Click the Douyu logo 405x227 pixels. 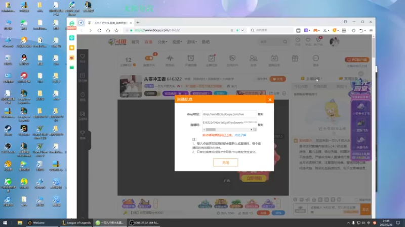pos(117,42)
